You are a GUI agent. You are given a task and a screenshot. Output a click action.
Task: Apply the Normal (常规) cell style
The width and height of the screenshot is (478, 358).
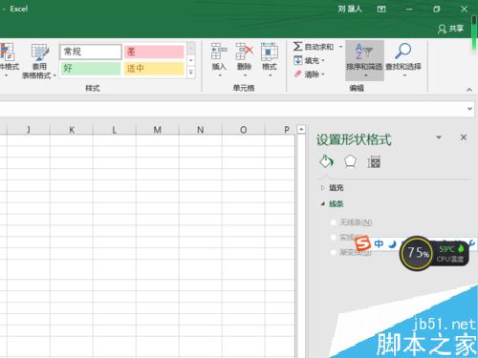coord(91,52)
